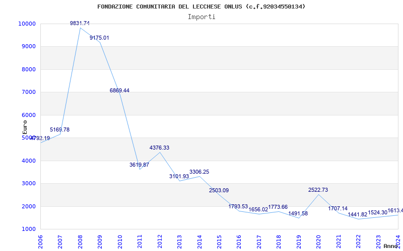403x251 pixels.
Task: Select the 2503.09 data label
Action: coord(219,191)
